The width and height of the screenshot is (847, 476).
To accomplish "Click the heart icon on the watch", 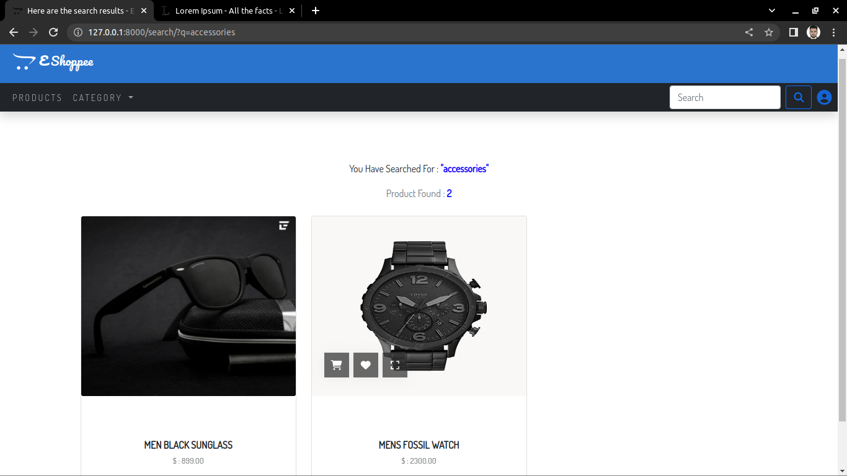I will tap(365, 365).
